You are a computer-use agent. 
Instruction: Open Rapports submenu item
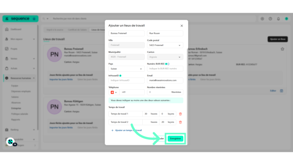[15, 119]
